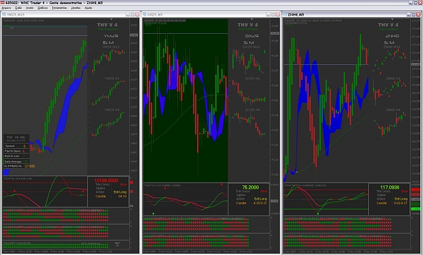Click the WHC Trader app icon in title bar
423x255 pixels.
(x=3, y=3)
